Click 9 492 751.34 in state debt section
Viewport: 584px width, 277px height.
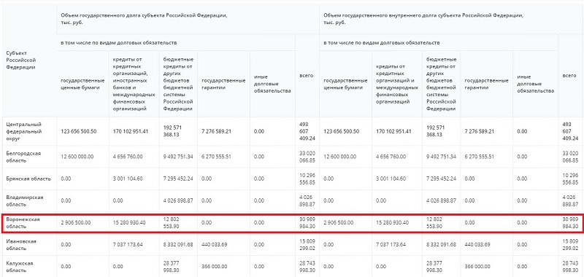coord(178,157)
